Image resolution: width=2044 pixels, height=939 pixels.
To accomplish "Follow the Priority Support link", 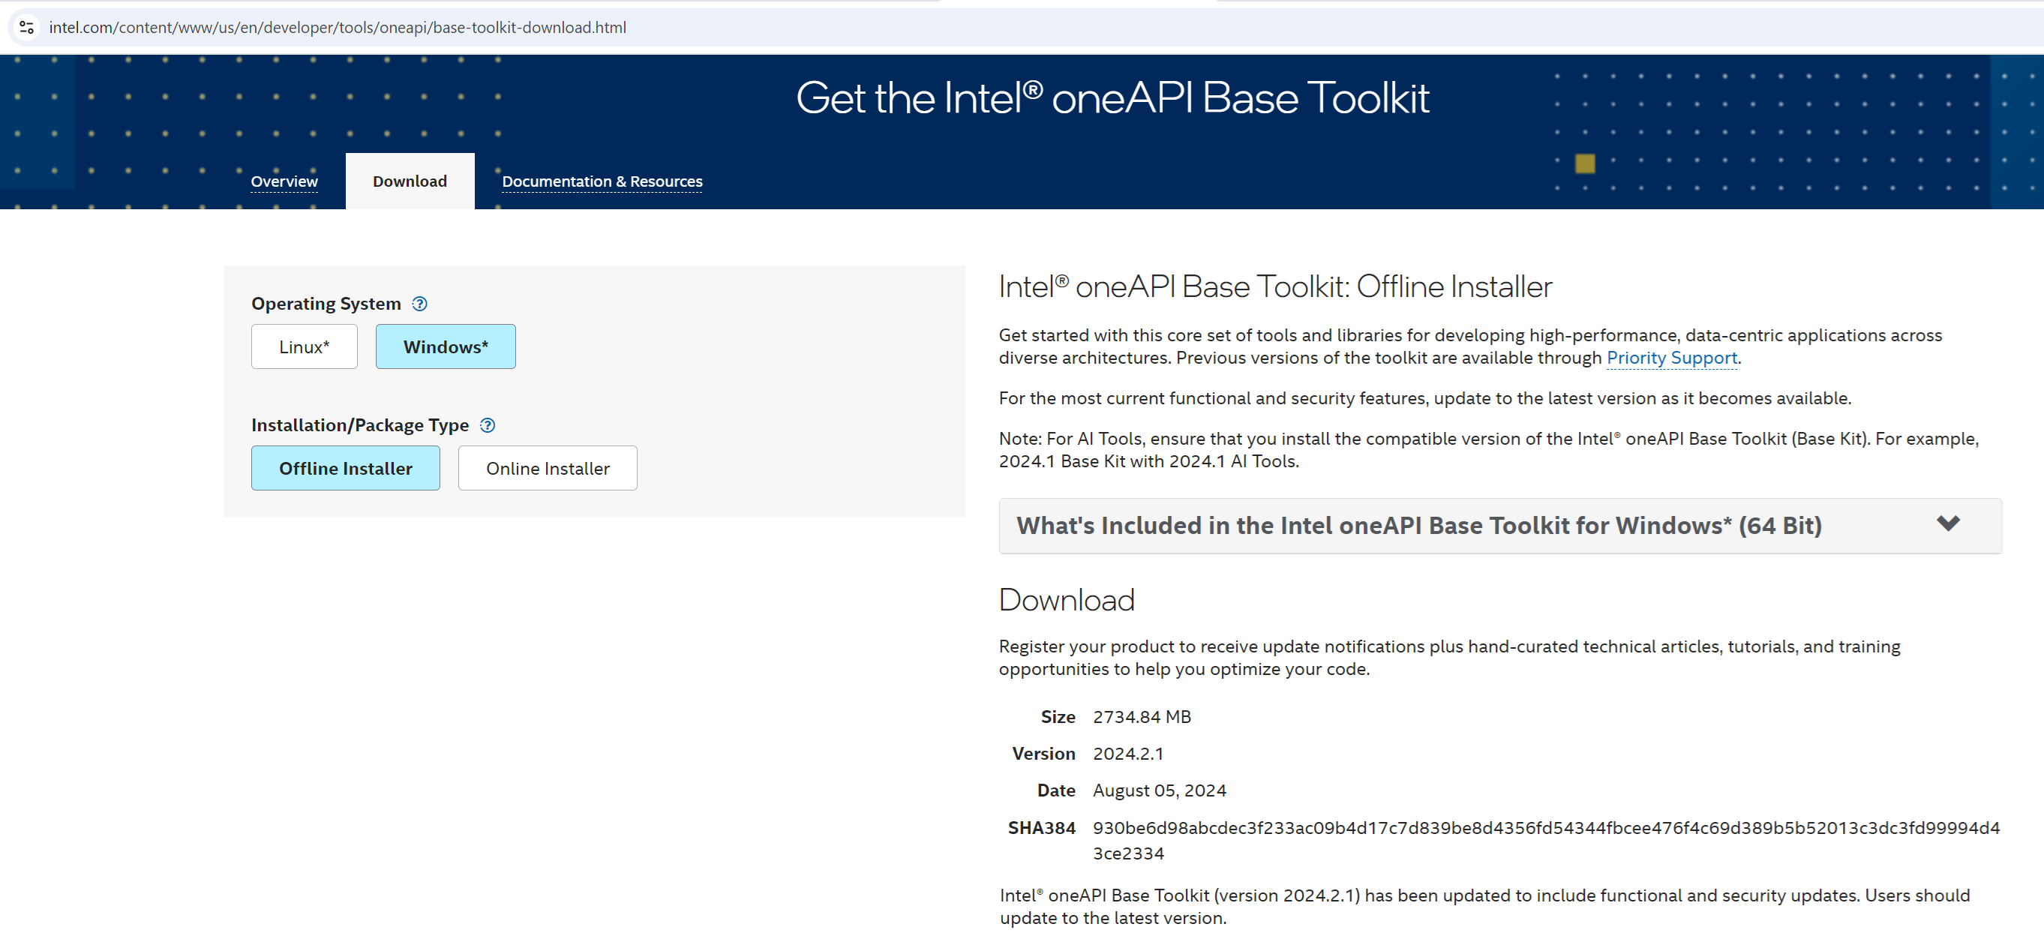I will [1671, 358].
